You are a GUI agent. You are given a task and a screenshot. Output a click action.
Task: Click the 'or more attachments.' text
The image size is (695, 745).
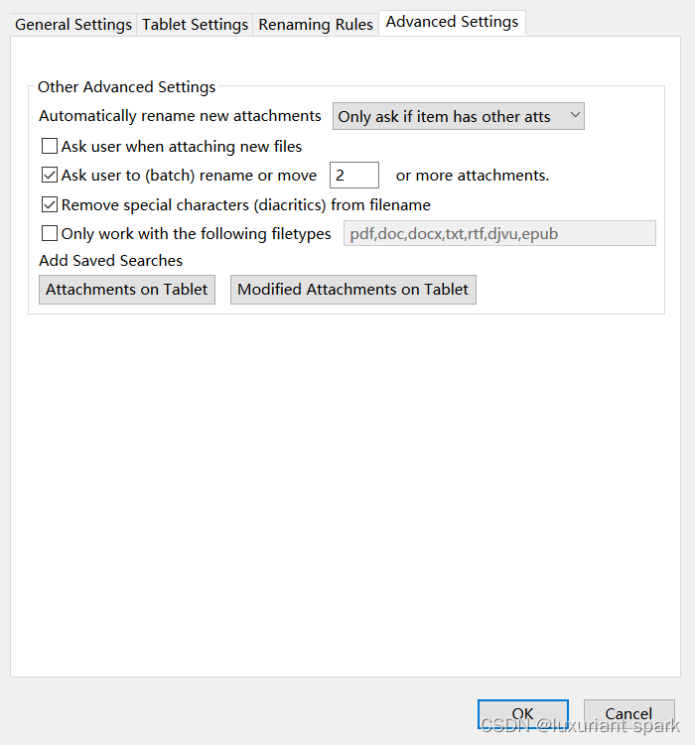coord(473,176)
